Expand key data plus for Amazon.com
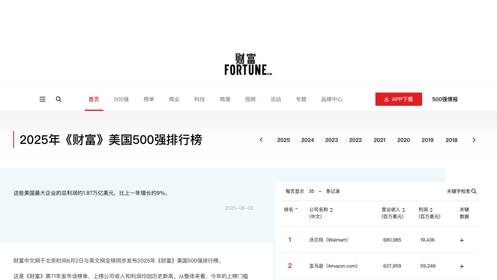The image size is (497, 280). coord(462,266)
